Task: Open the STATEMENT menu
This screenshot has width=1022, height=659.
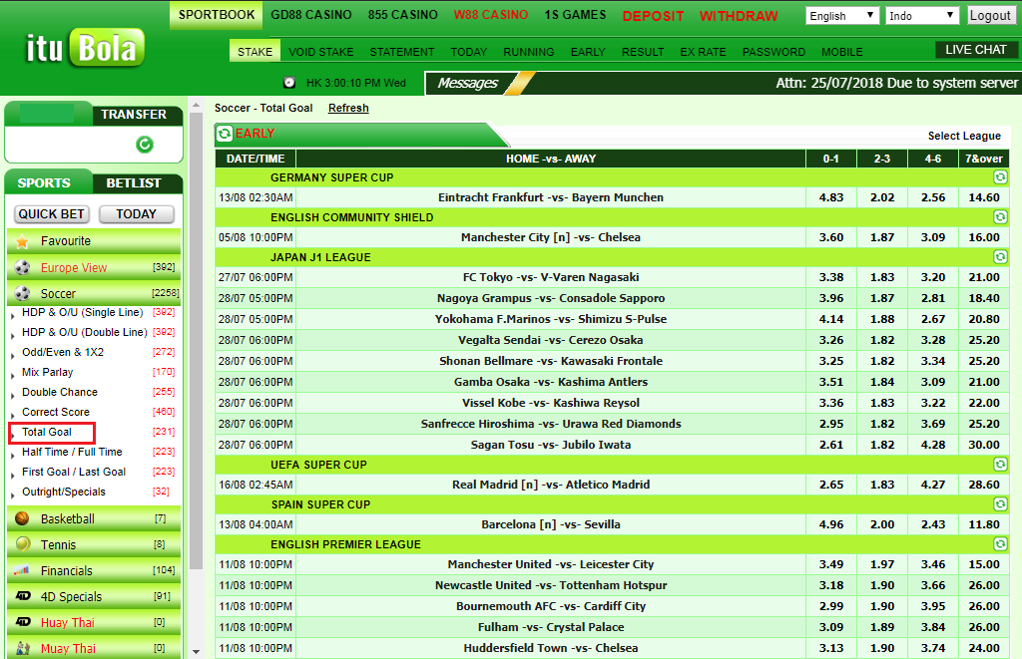Action: [x=402, y=52]
